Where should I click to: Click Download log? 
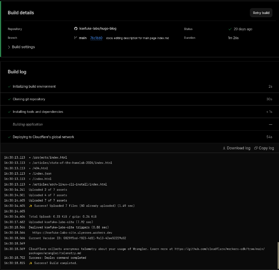pos(239,148)
